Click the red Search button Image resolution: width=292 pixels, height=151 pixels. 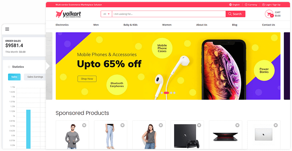(235, 14)
